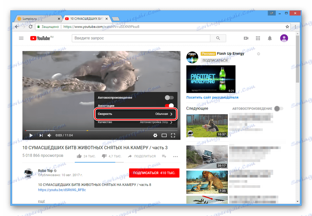312x216 pixels.
Task: Open the Скорость speed submenu
Action: (136, 114)
